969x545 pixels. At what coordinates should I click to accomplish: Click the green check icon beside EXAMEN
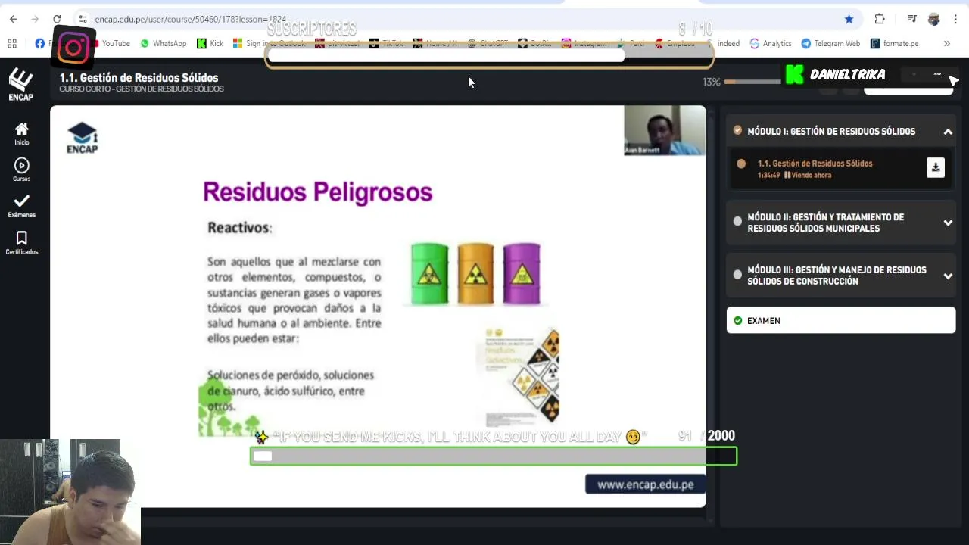pos(738,320)
